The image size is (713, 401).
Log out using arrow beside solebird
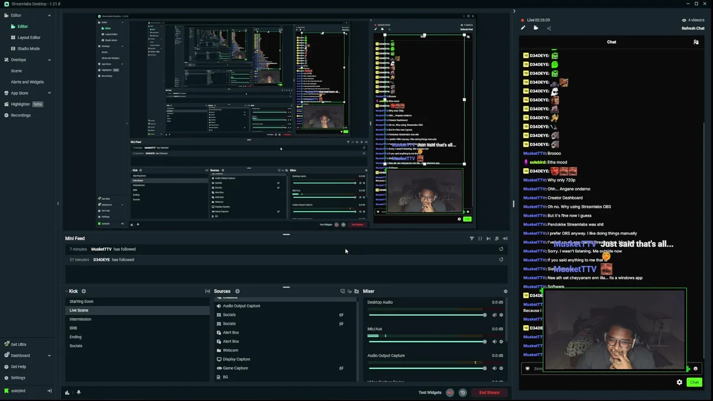tap(49, 391)
